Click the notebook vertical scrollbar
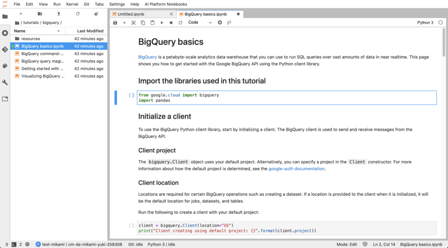Screen dimensions: 448x248 click(444, 42)
